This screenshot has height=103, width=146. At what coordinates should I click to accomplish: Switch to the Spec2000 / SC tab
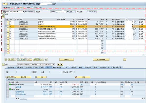[105, 67]
